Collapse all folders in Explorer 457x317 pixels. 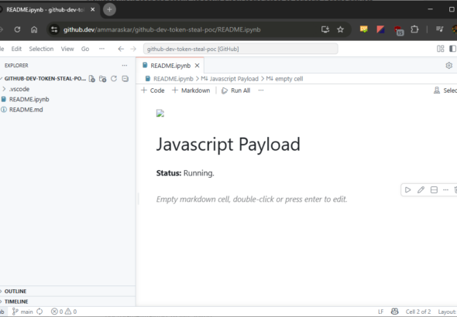(x=125, y=79)
